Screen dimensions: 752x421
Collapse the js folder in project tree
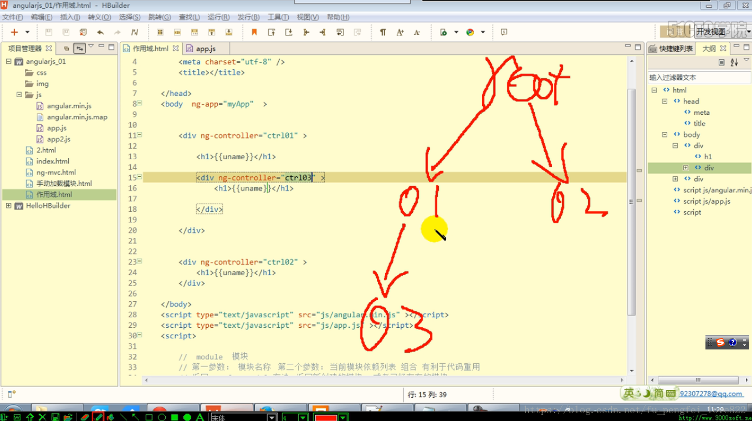pos(19,95)
